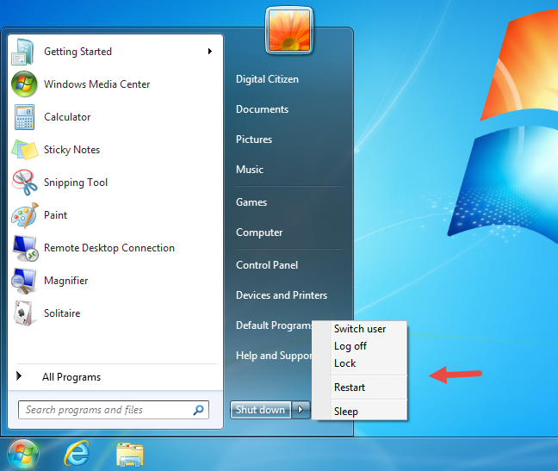Choose Restart in the power menu
This screenshot has height=471, width=558.
tap(350, 387)
